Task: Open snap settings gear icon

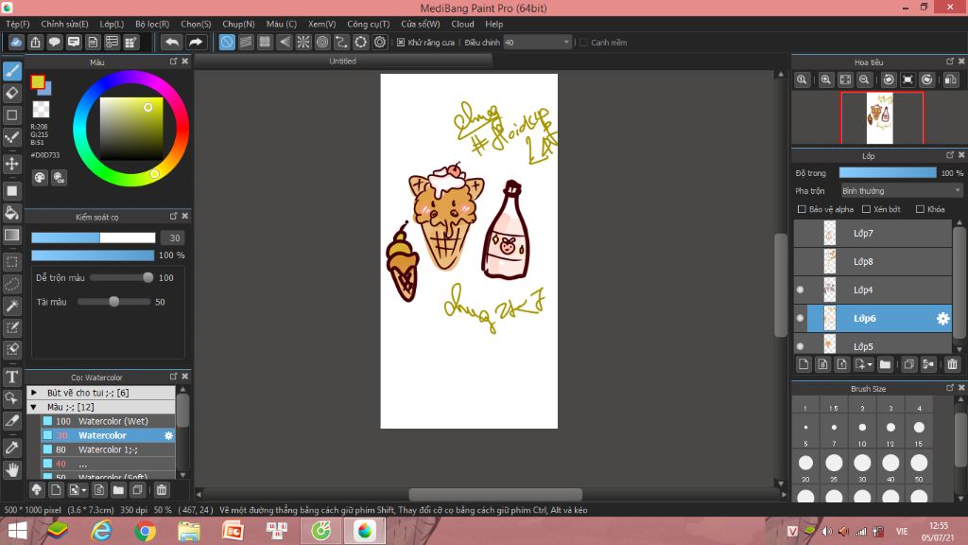Action: [x=380, y=42]
